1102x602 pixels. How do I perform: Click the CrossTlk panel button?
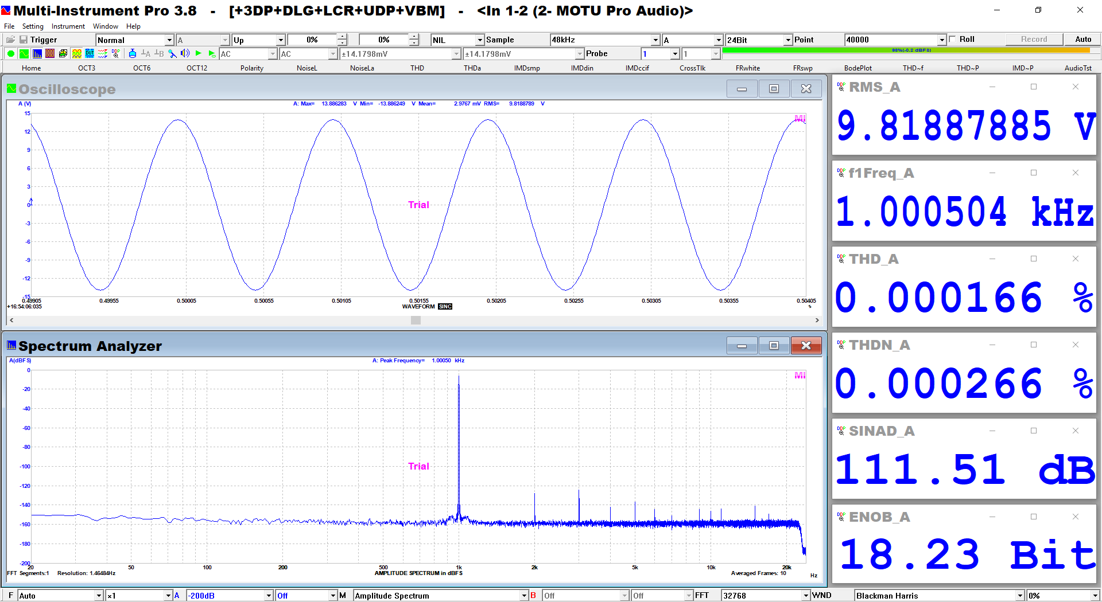692,68
